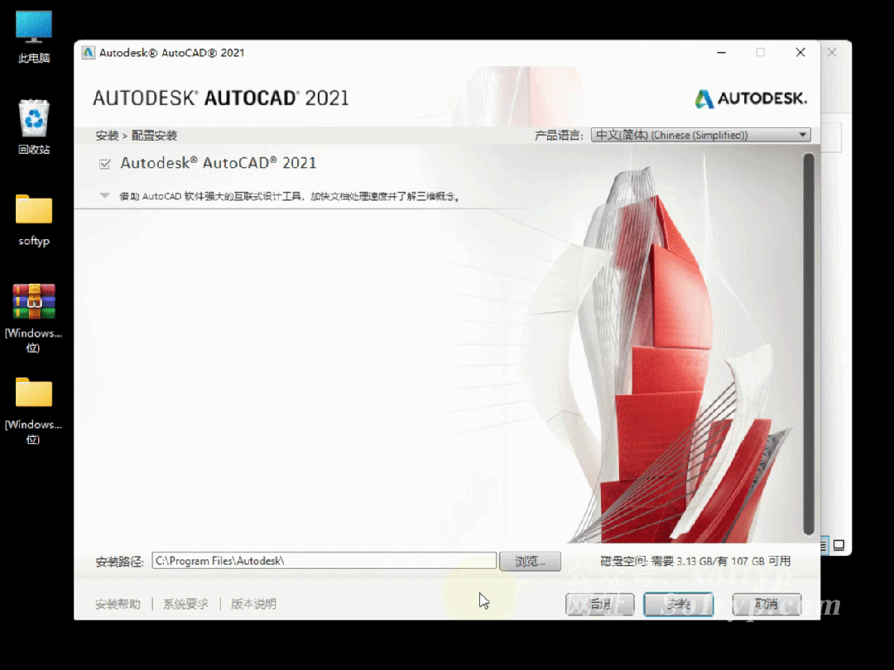Viewport: 894px width, 670px height.
Task: Close the AutoCAD installer window
Action: click(800, 52)
